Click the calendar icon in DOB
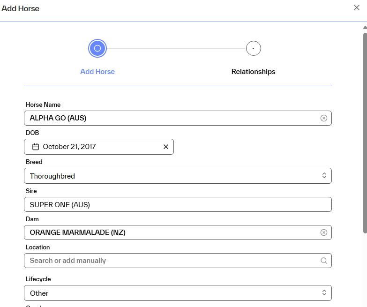Image resolution: width=367 pixels, height=307 pixels. [x=36, y=147]
